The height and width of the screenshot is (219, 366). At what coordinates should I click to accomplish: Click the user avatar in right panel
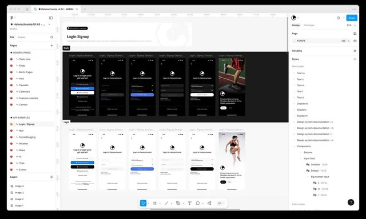[x=293, y=18]
